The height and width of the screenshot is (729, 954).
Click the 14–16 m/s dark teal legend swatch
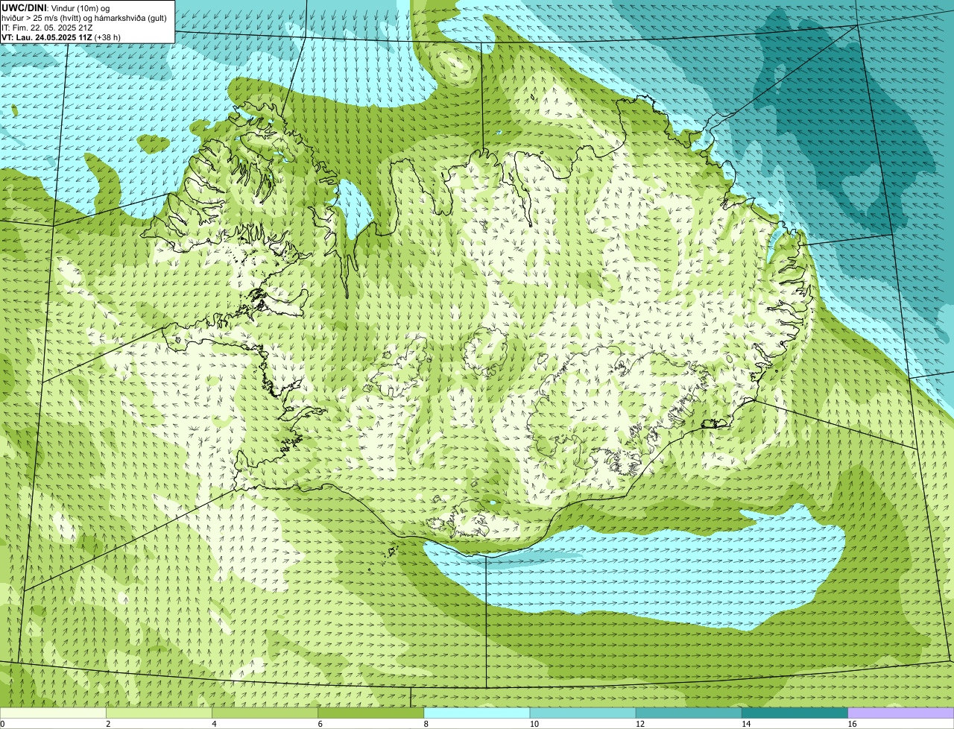click(x=795, y=713)
